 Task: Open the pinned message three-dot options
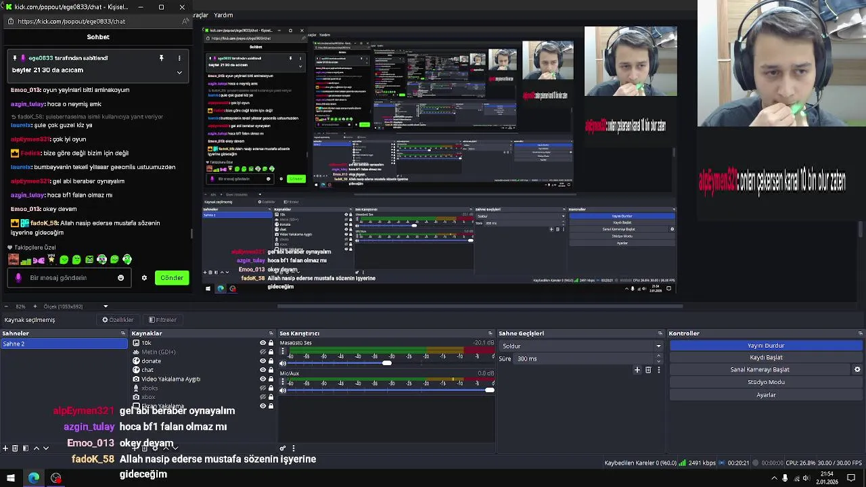(x=179, y=58)
